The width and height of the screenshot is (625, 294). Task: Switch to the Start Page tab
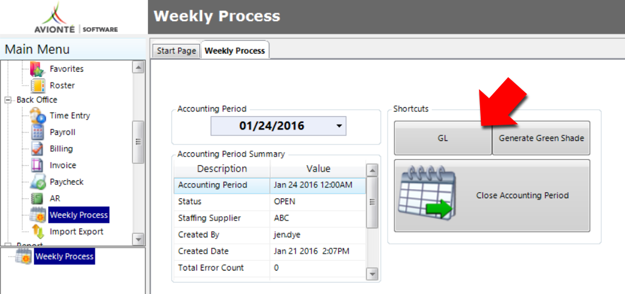point(176,51)
